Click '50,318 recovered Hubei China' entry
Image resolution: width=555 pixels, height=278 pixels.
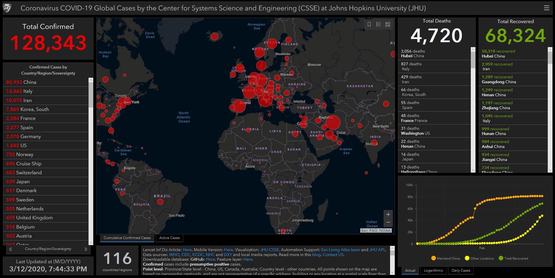(x=513, y=53)
